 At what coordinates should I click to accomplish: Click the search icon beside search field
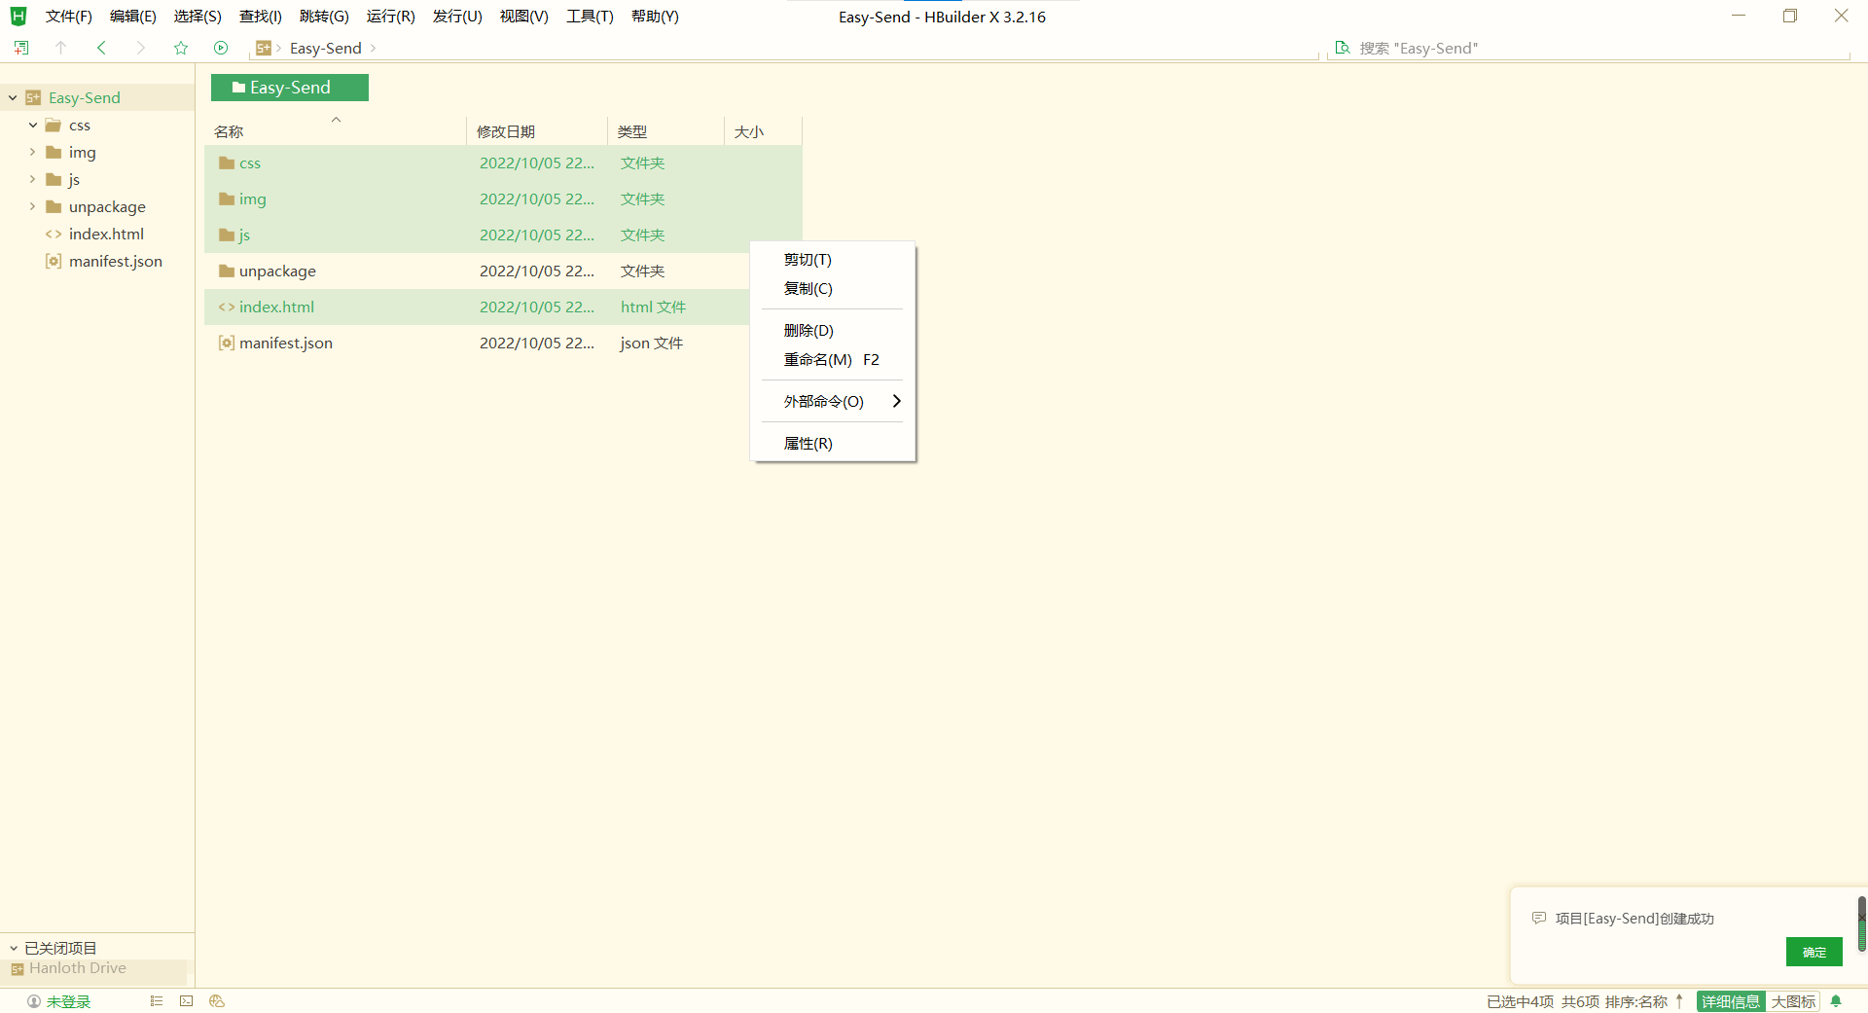[x=1343, y=48]
